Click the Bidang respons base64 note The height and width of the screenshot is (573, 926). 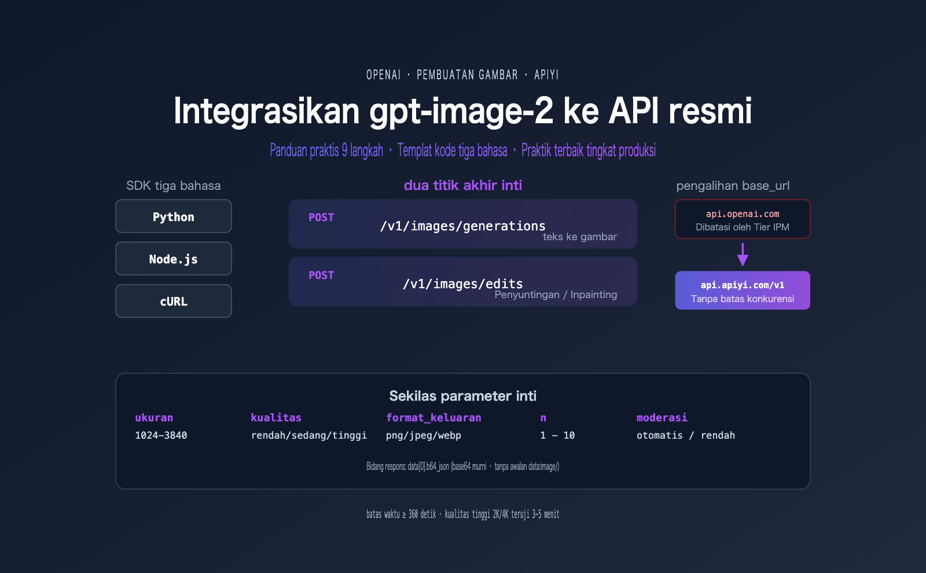coord(463,466)
